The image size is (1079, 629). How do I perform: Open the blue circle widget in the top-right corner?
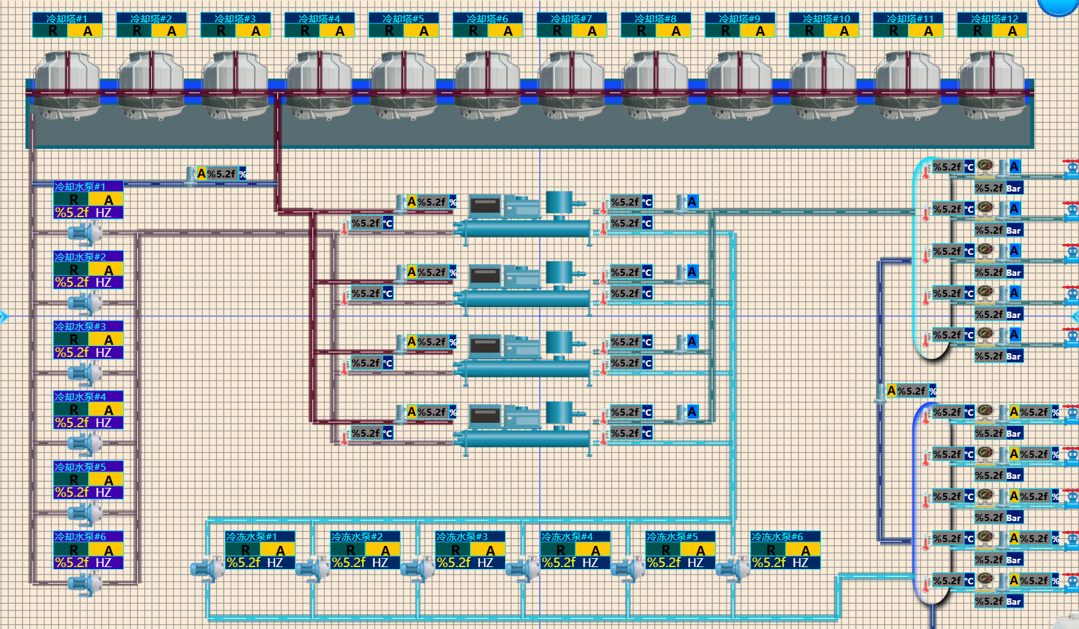coord(1059,5)
